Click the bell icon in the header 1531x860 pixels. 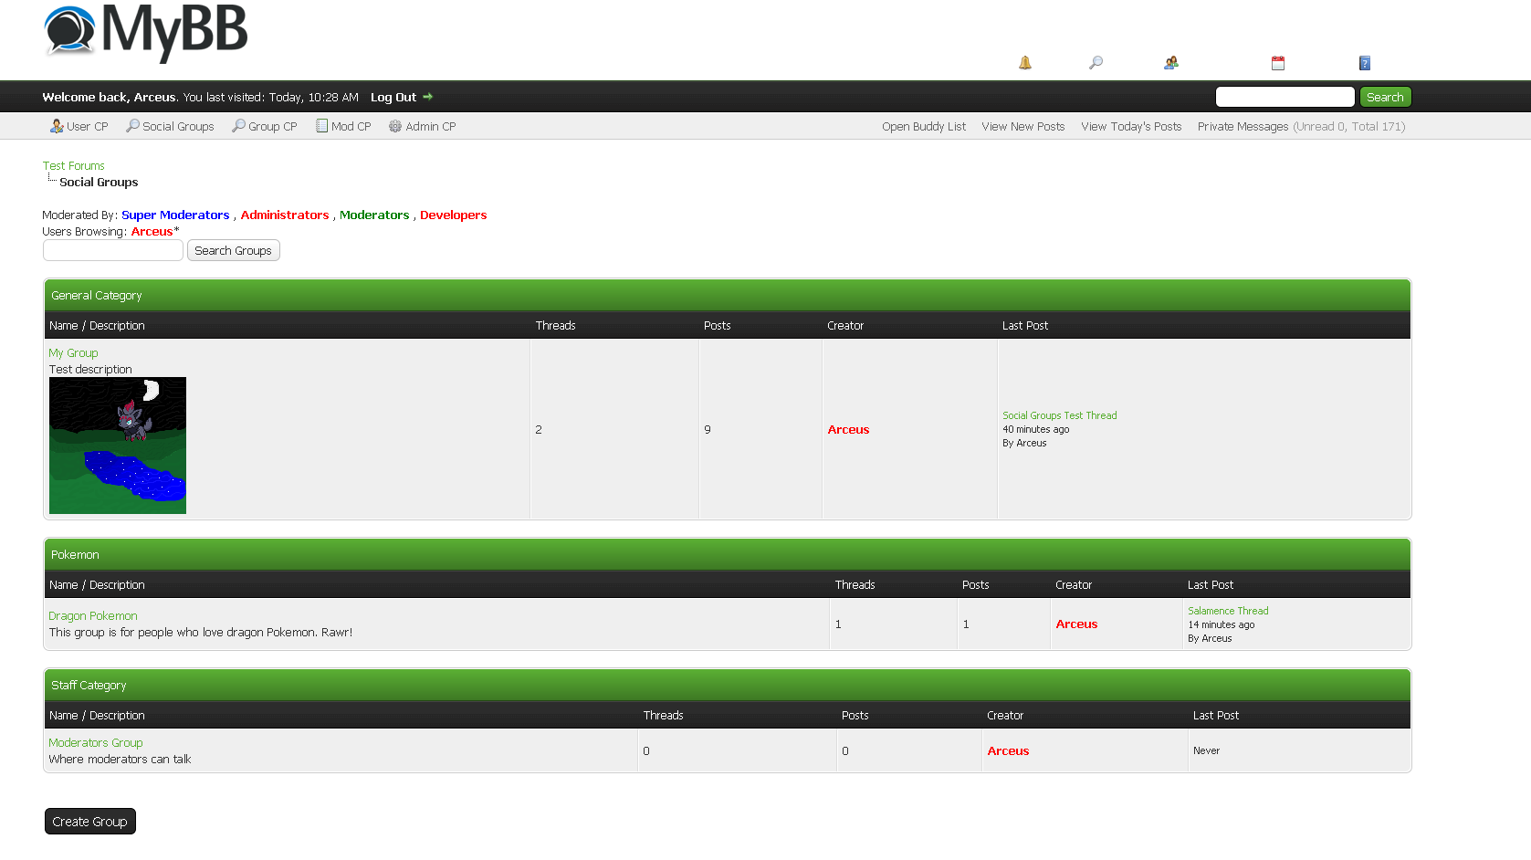coord(1025,63)
